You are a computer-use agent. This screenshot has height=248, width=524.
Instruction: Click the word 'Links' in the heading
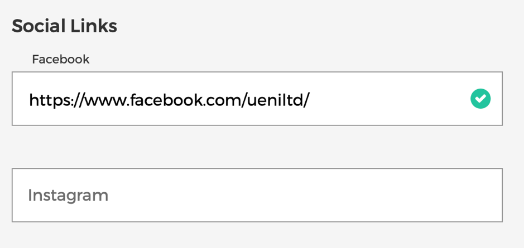pos(94,26)
